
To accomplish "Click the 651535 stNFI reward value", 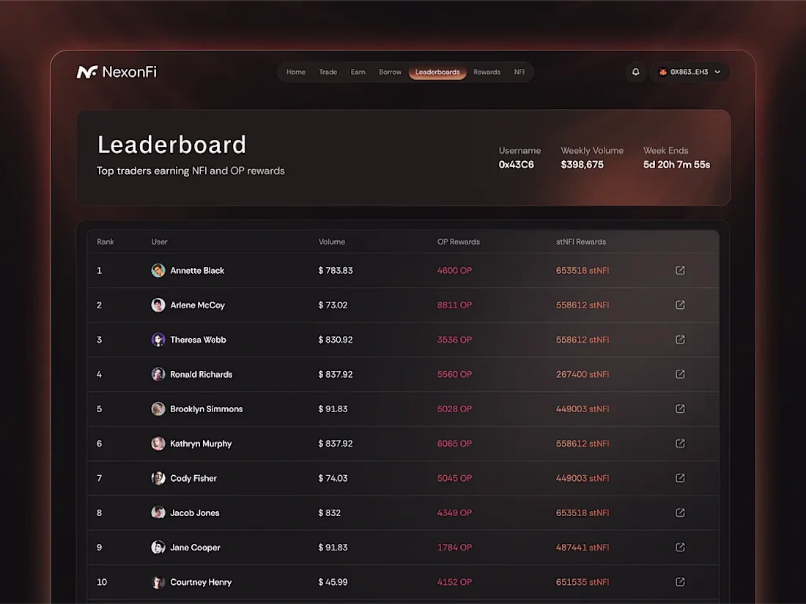I will [x=583, y=582].
